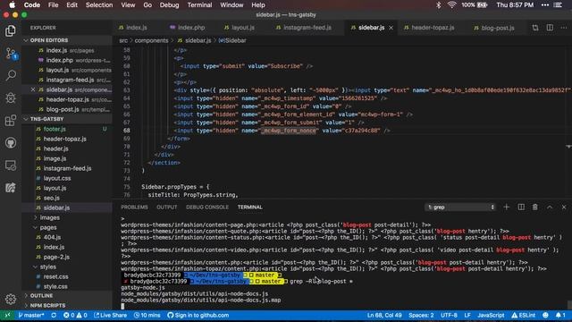Viewport: 572px width, 322px height.
Task: Expand the Outline section
Action: point(41,295)
